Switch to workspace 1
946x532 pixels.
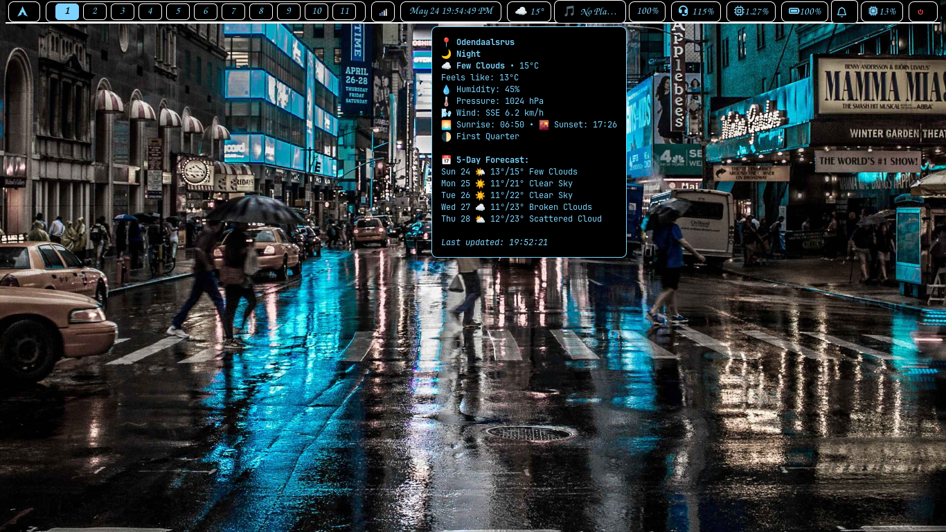(x=67, y=11)
